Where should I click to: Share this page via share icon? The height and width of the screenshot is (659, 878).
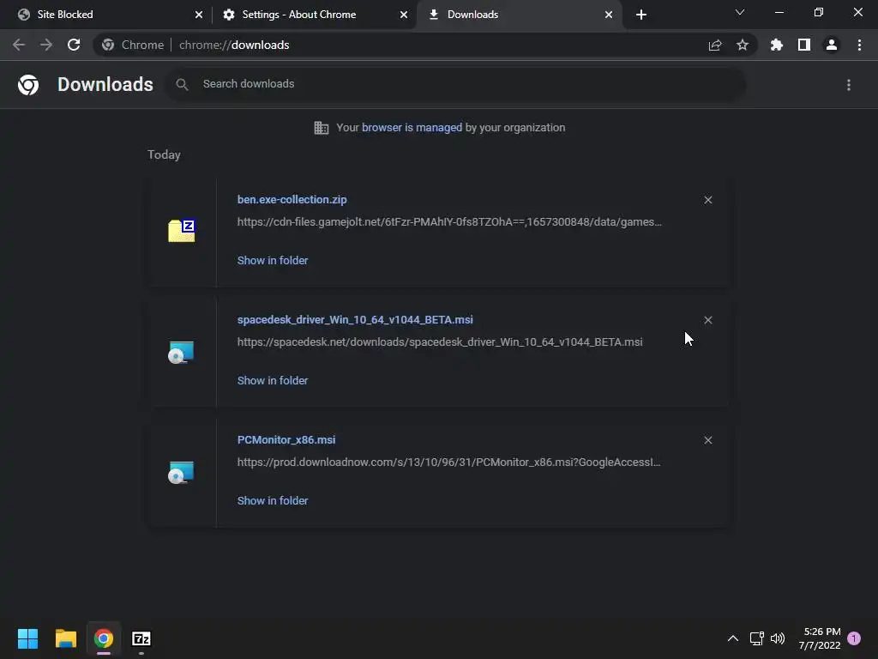pos(715,45)
